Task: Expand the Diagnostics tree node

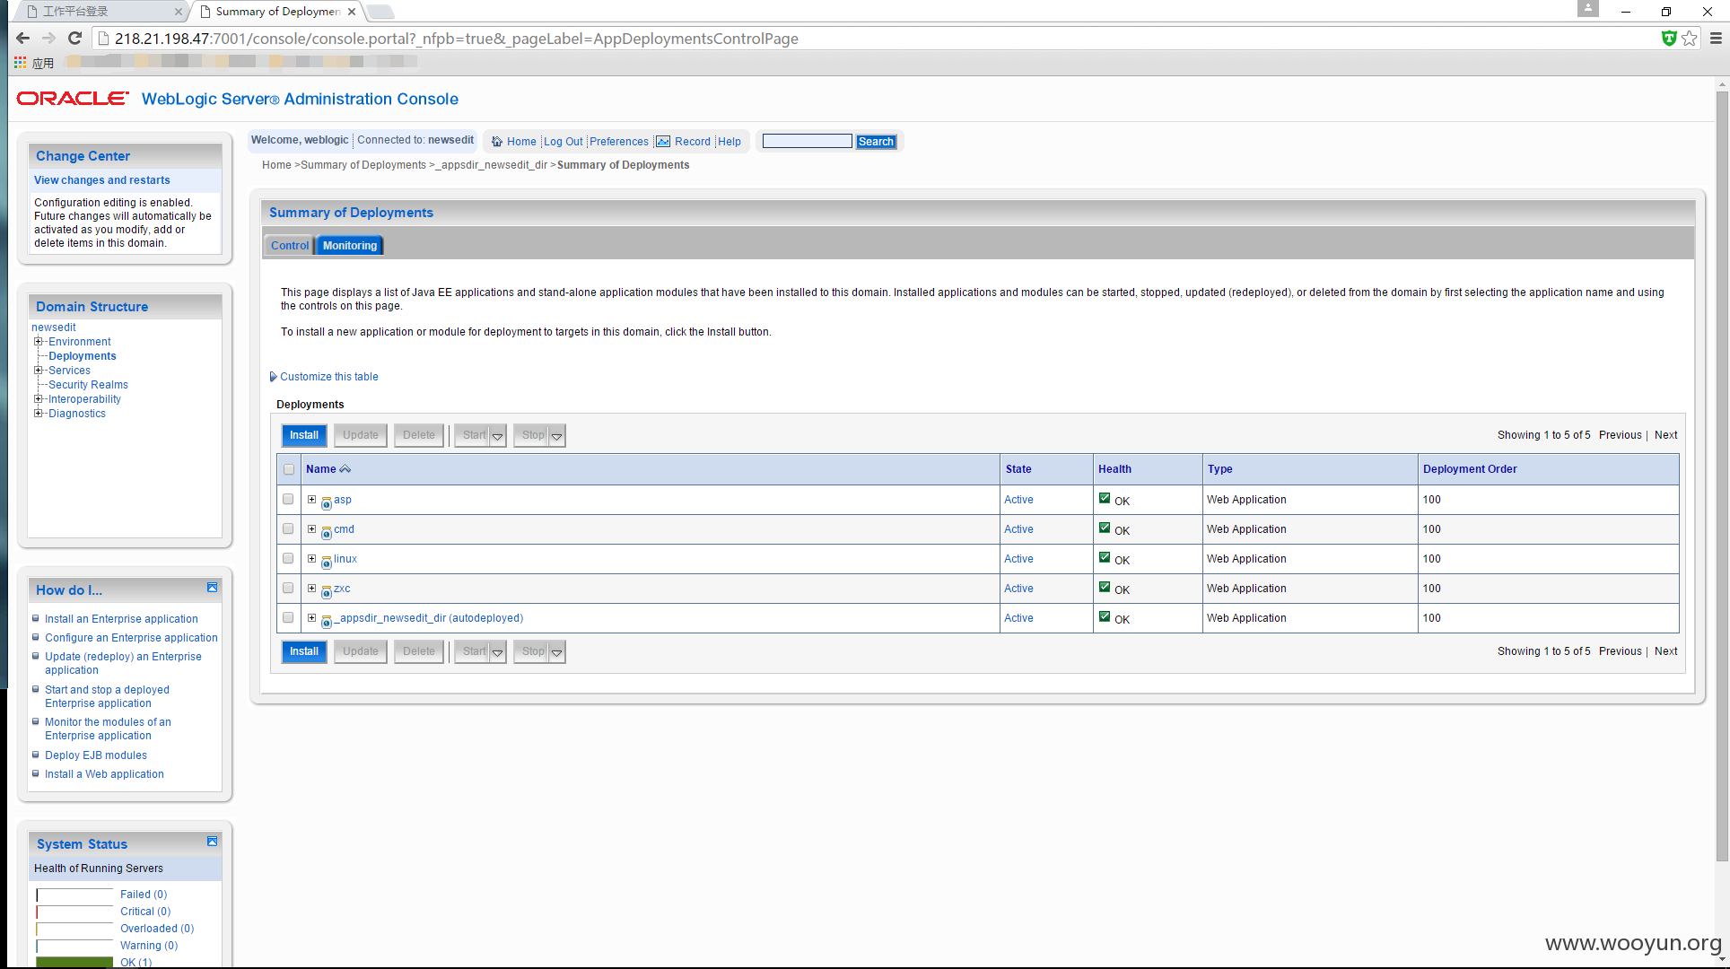Action: tap(39, 413)
